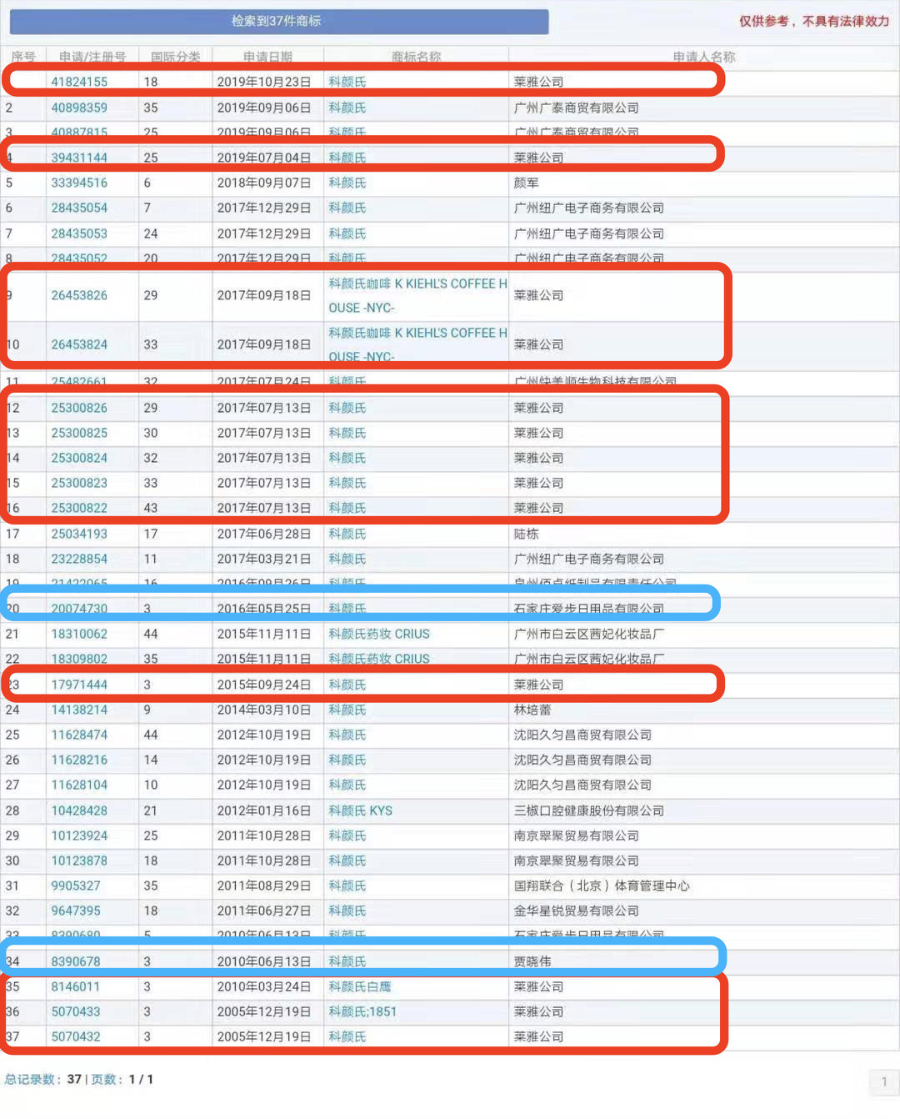Open the 科颜氏 KYS trademark link
Screen dimensions: 900x1119
tap(358, 810)
